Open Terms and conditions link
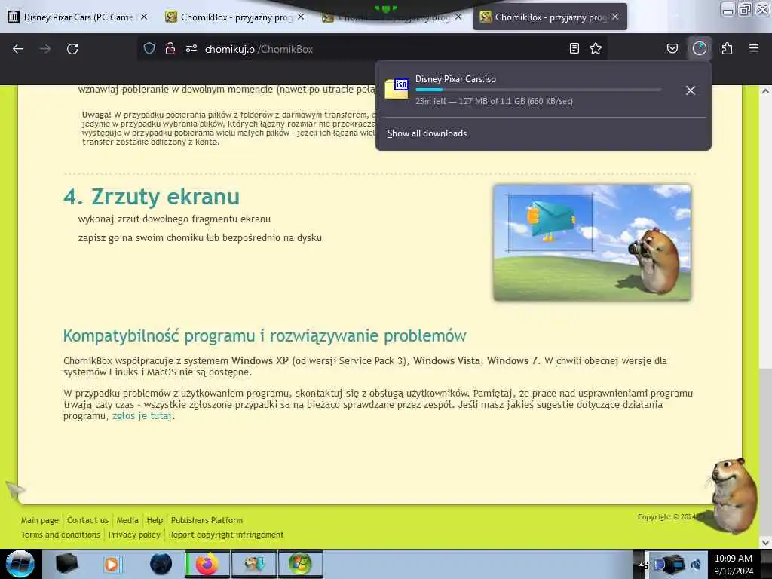Viewport: 772px width, 579px height. (60, 535)
